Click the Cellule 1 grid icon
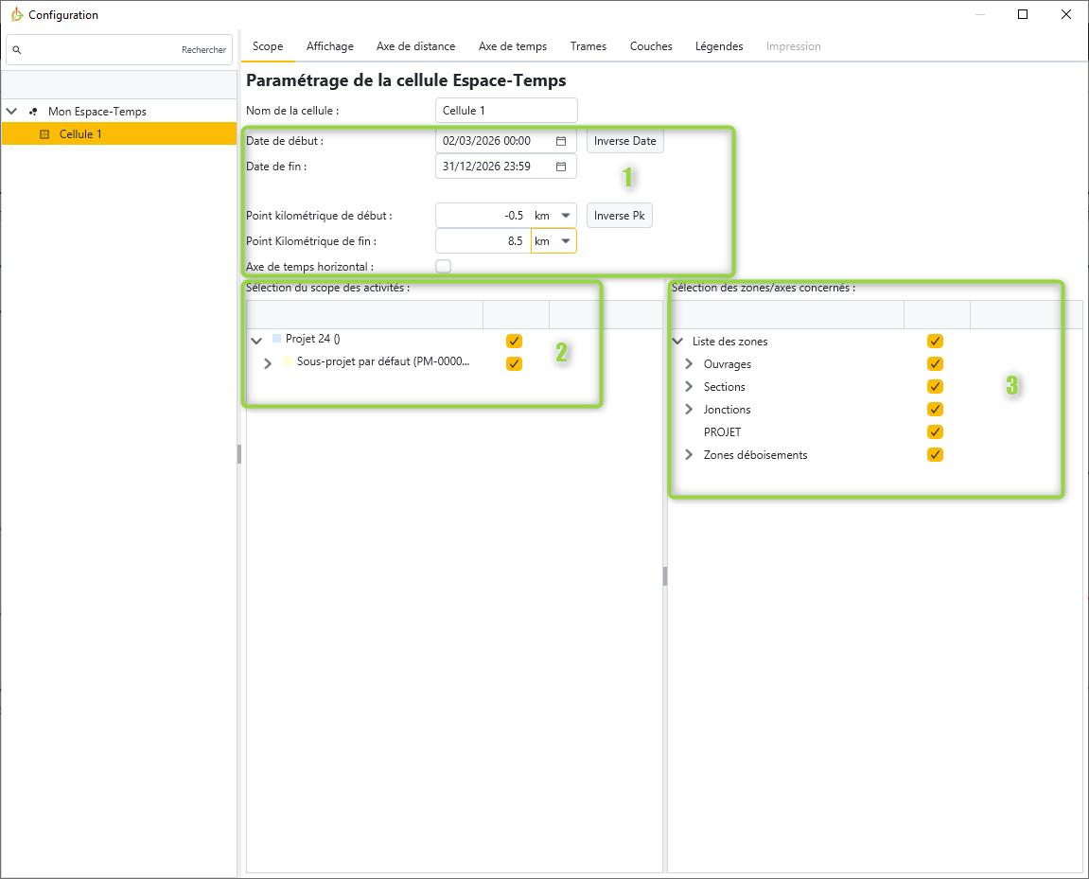Screen dimensions: 1089x879 click(x=44, y=134)
